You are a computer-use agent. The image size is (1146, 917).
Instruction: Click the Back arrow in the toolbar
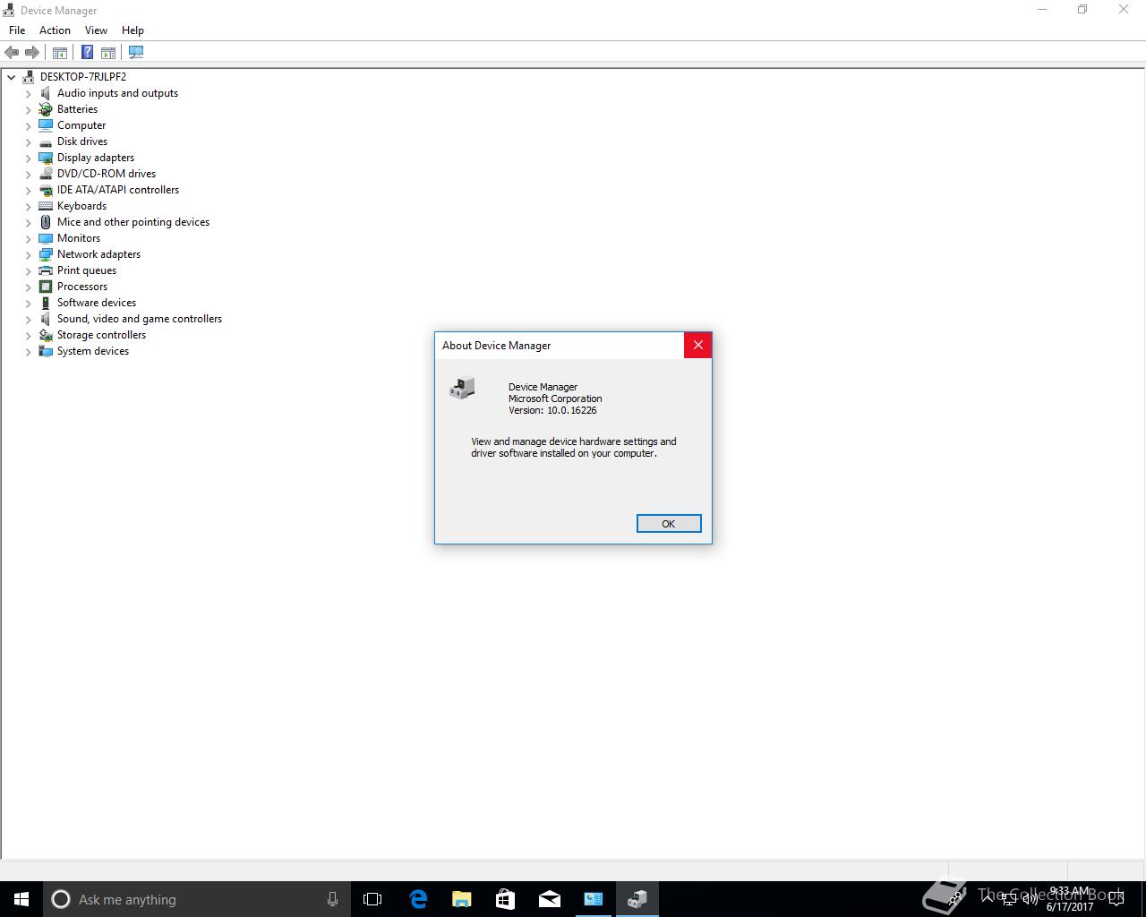(x=12, y=53)
